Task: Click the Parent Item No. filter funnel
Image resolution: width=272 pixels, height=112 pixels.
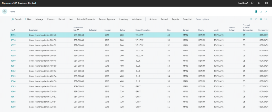Action: pos(78,30)
